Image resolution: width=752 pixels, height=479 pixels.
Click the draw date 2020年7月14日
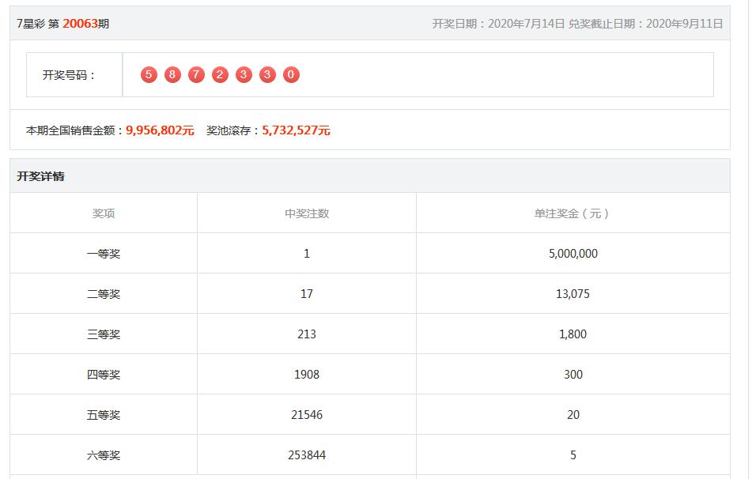(x=526, y=24)
